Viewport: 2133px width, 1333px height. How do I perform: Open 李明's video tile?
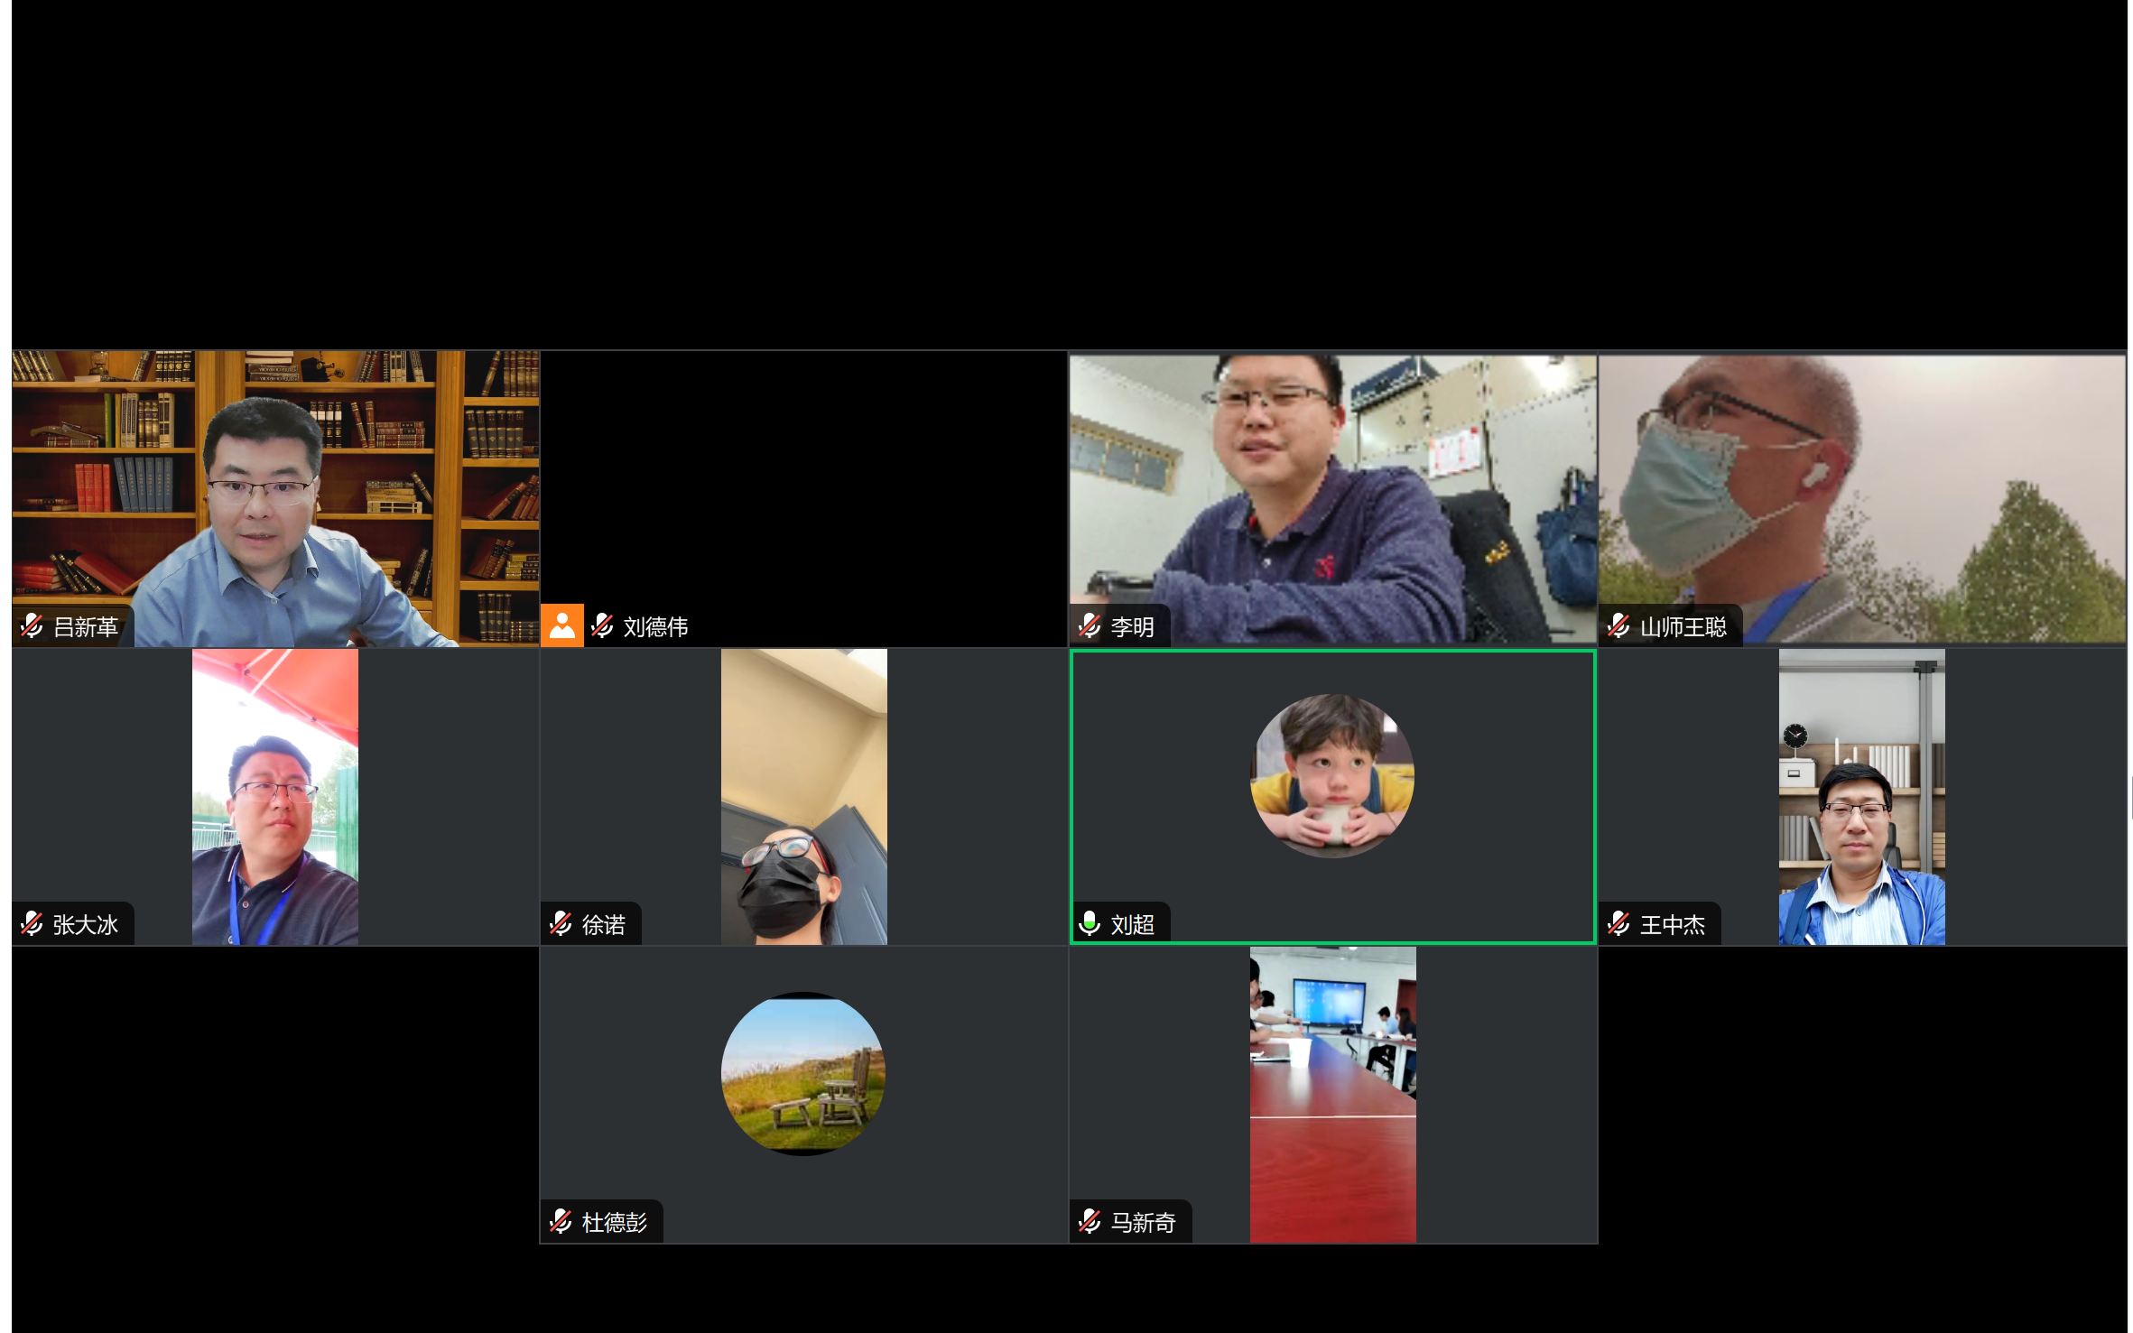click(x=1332, y=498)
